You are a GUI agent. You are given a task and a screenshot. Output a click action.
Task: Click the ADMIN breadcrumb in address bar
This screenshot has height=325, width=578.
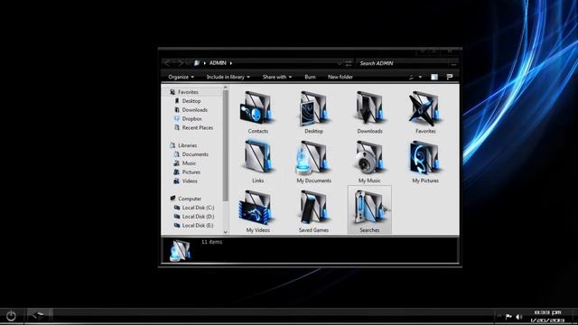click(218, 63)
